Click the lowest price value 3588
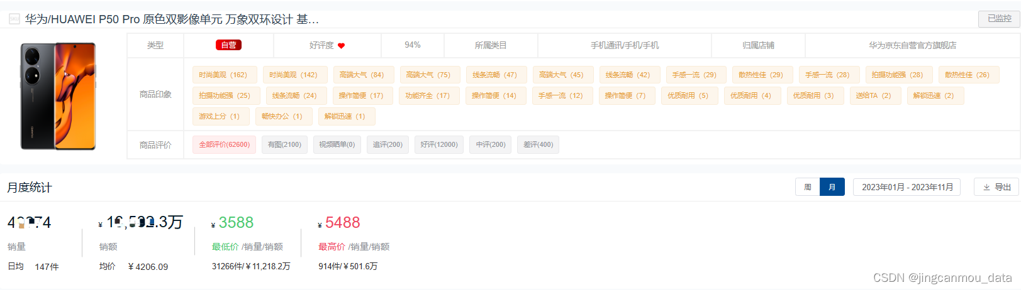Screen dimensions: 1021x290 click(x=236, y=223)
